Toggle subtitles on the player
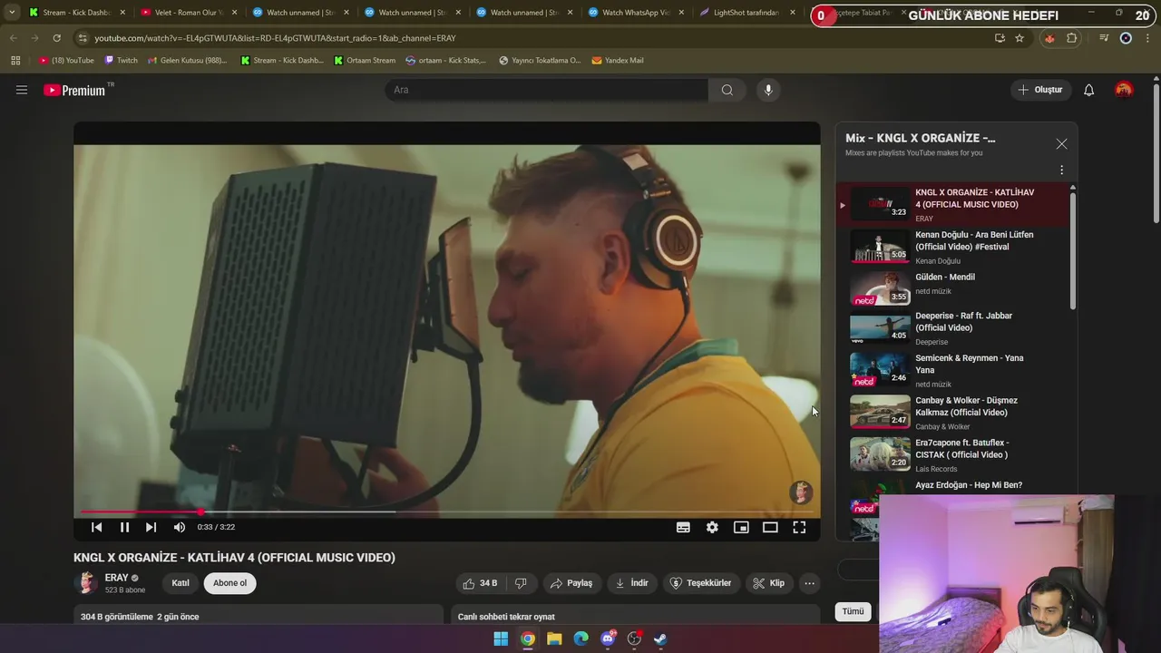The width and height of the screenshot is (1161, 653). 683,527
